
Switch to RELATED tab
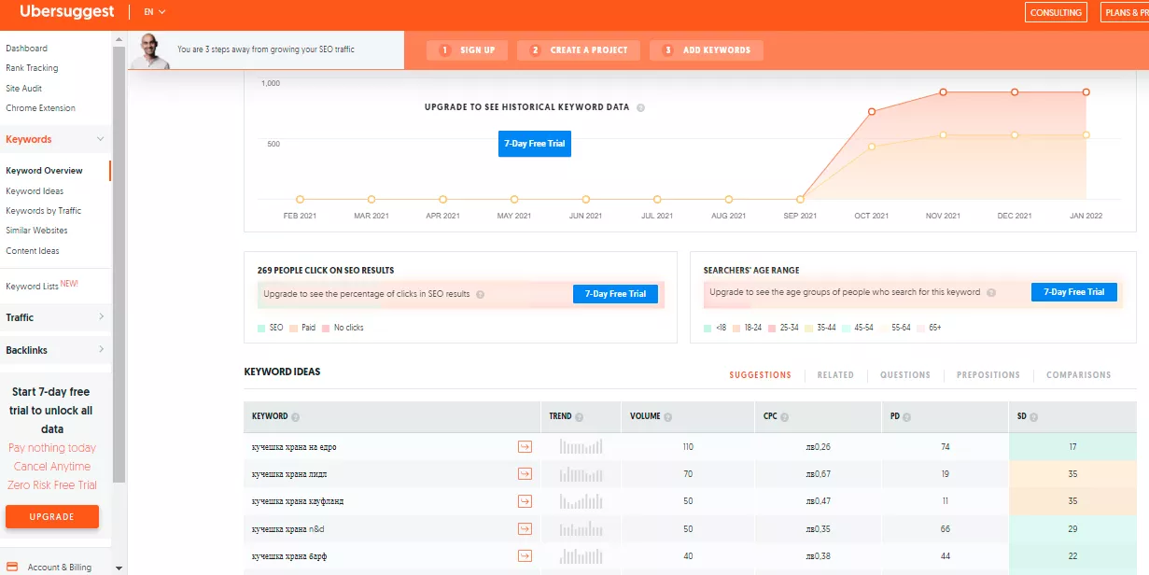[x=835, y=375]
